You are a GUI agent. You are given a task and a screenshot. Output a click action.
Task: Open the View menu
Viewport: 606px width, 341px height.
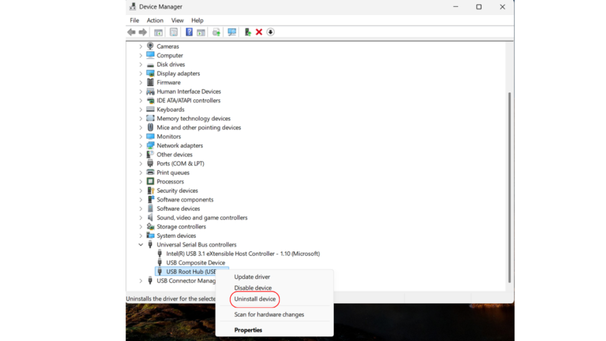pyautogui.click(x=178, y=20)
